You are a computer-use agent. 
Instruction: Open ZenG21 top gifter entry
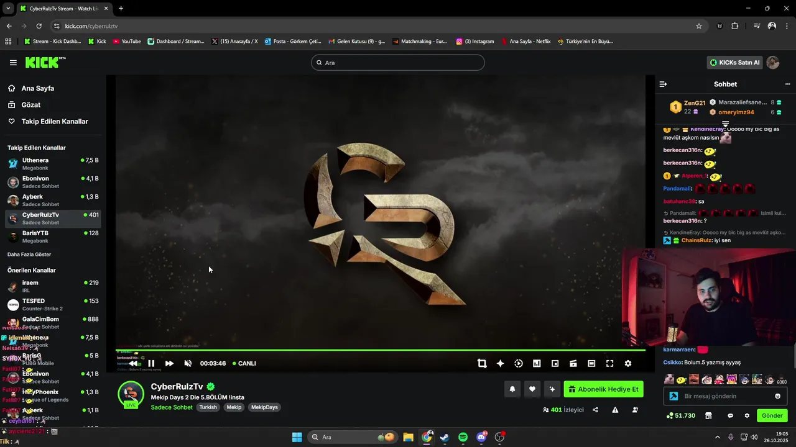tap(687, 107)
